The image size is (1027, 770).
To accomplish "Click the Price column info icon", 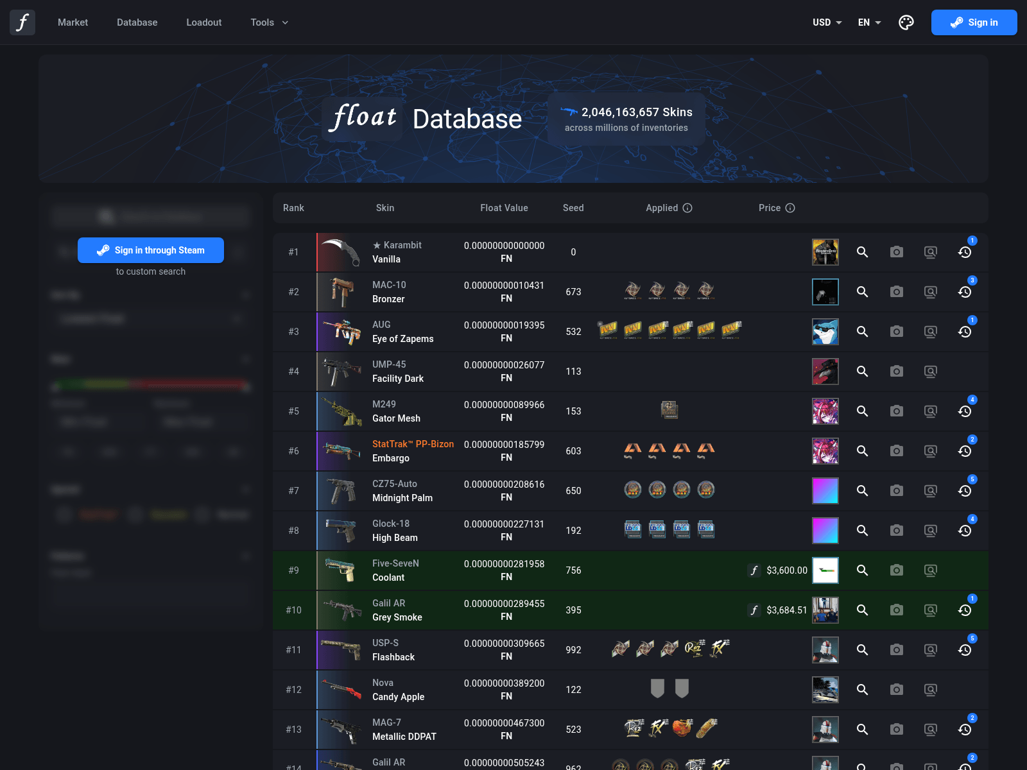I will point(790,208).
